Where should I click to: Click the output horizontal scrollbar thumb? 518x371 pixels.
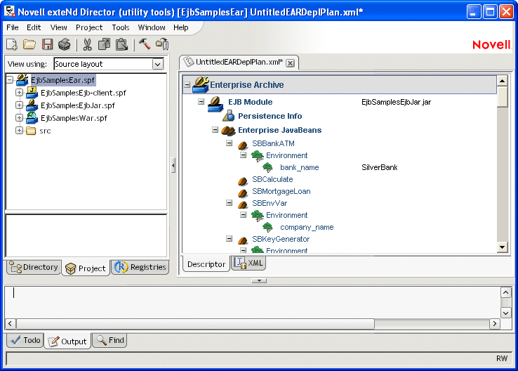point(195,324)
